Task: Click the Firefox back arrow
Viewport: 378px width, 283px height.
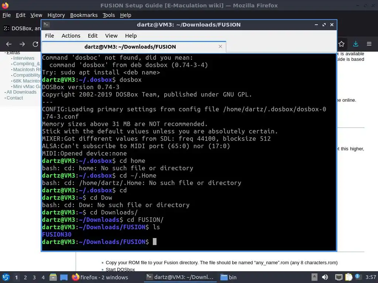Action: coord(9,44)
